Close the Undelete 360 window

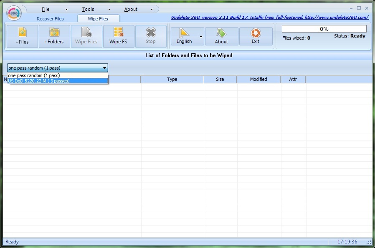[367, 8]
